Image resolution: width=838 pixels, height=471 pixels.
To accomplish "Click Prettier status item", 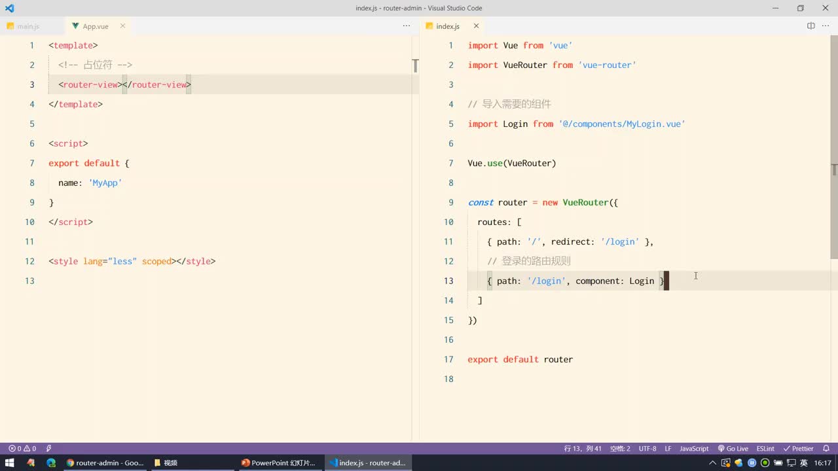I will click(x=799, y=449).
